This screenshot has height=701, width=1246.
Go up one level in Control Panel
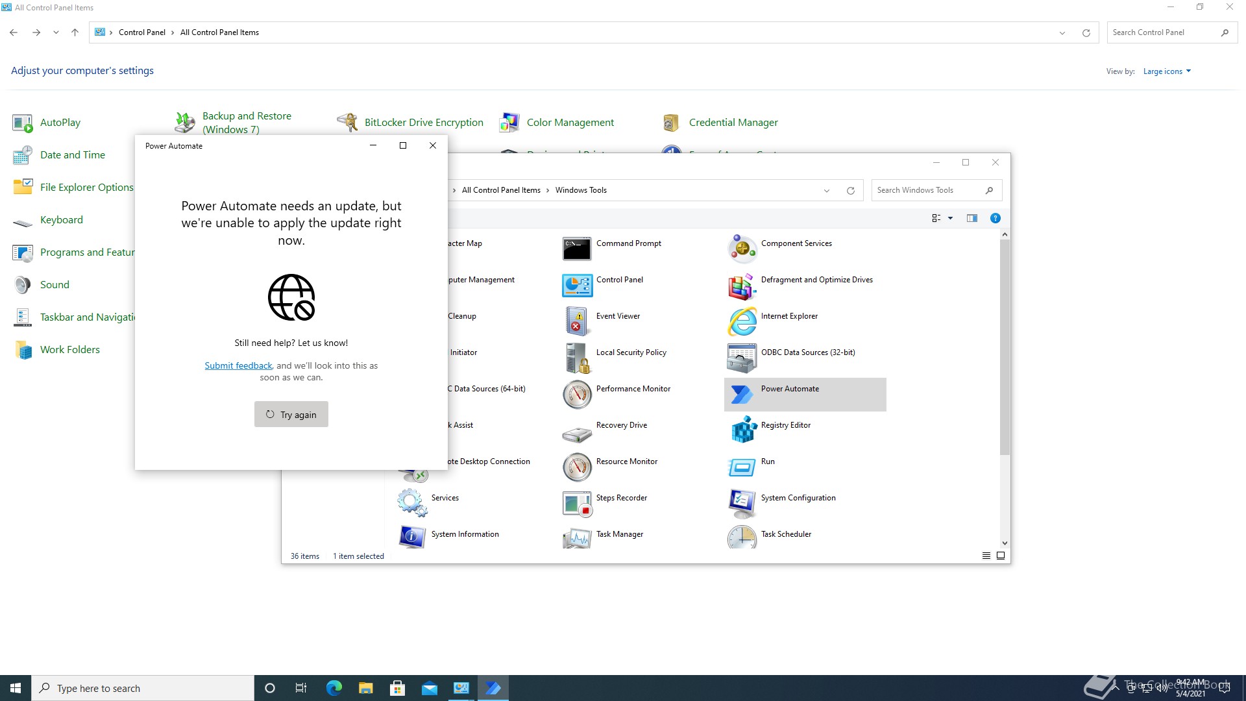(75, 32)
